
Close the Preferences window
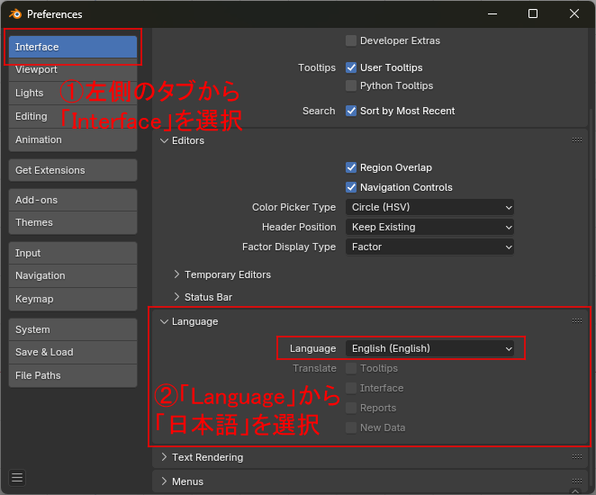pyautogui.click(x=574, y=14)
